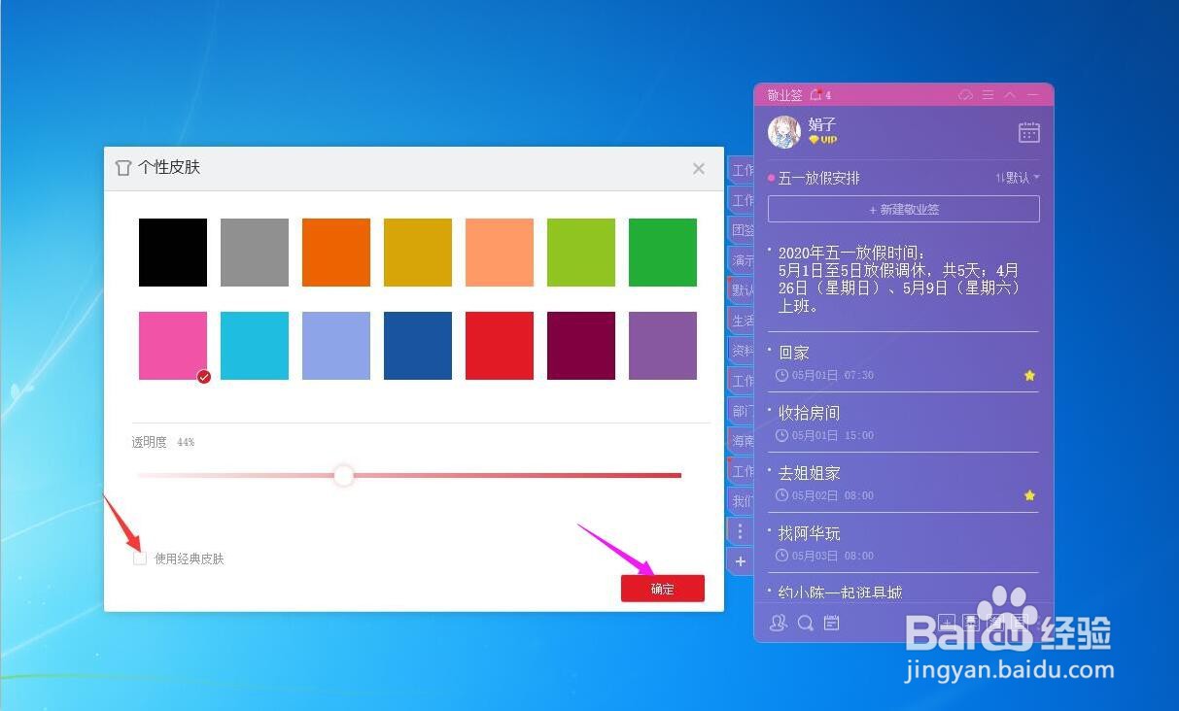Open the schedule calendar icon at panel bottom
The width and height of the screenshot is (1179, 711).
pyautogui.click(x=831, y=623)
